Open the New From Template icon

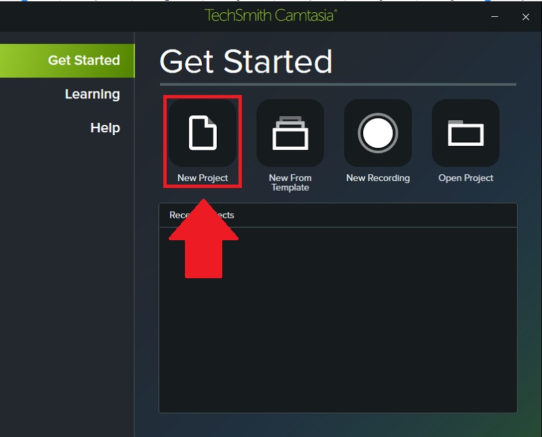(x=291, y=133)
